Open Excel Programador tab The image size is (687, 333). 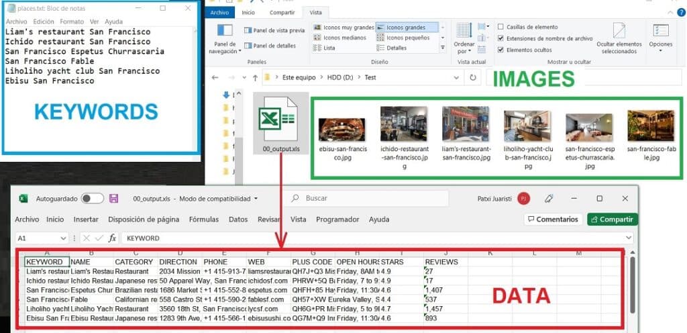click(x=337, y=219)
